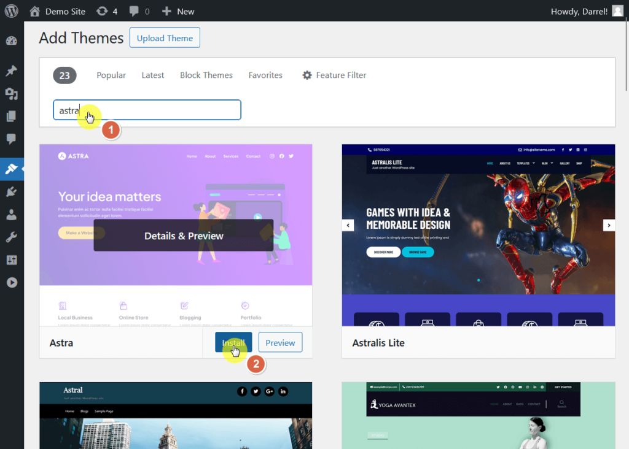The image size is (629, 449).
Task: Open Darrel's user avatar
Action: 618,11
